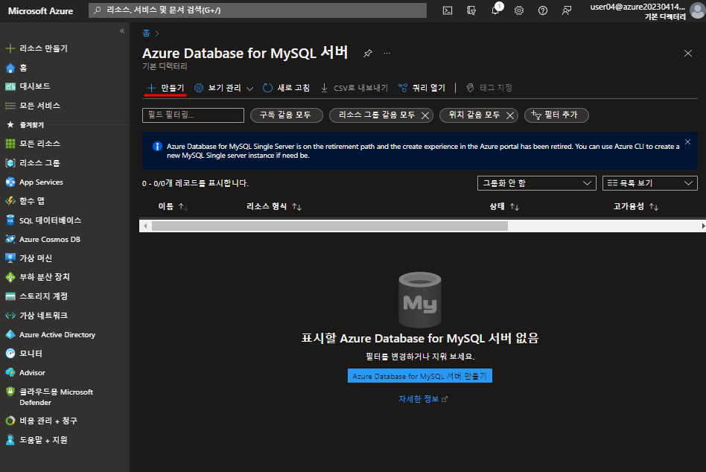Open the directories and subscriptions filter icon

(x=471, y=10)
